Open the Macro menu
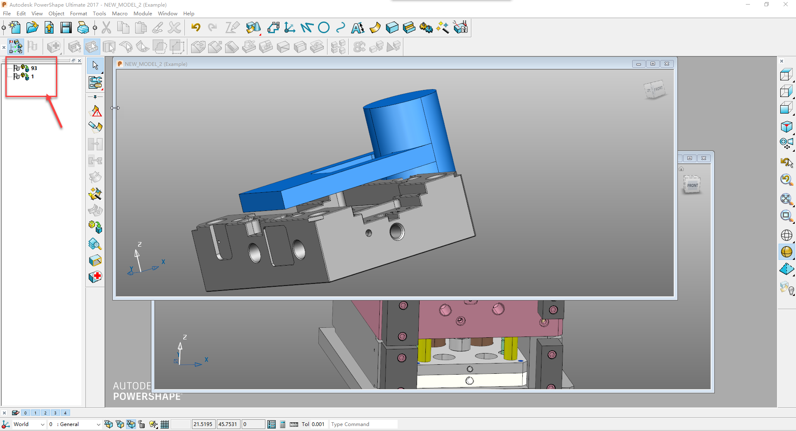Image resolution: width=796 pixels, height=431 pixels. click(x=120, y=13)
